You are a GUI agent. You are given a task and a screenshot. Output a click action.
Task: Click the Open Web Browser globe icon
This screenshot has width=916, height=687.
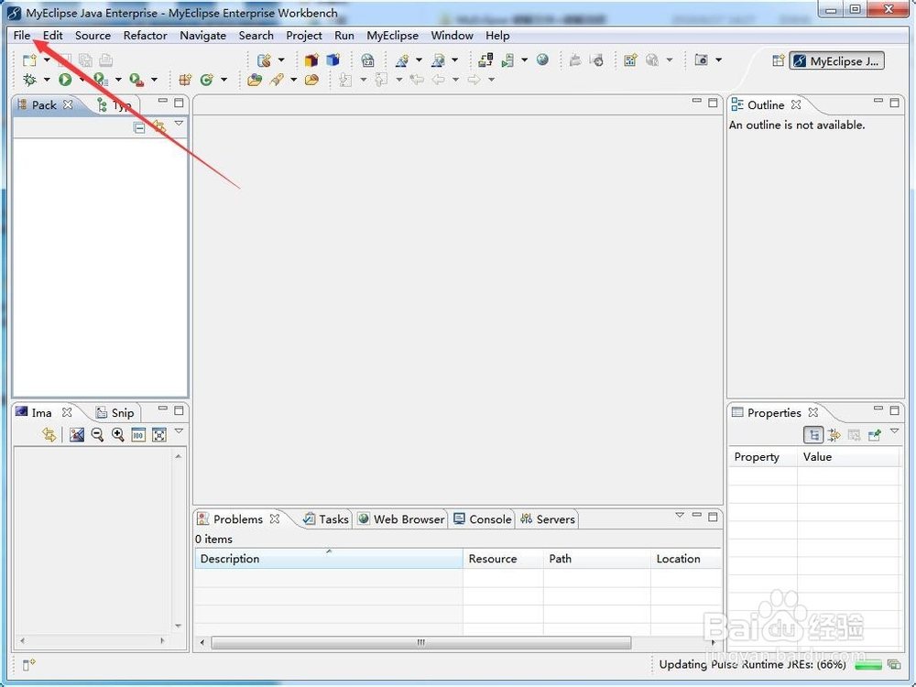click(542, 60)
